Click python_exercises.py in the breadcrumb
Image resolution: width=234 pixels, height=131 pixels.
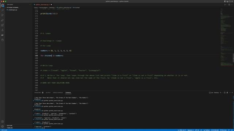[65, 8]
